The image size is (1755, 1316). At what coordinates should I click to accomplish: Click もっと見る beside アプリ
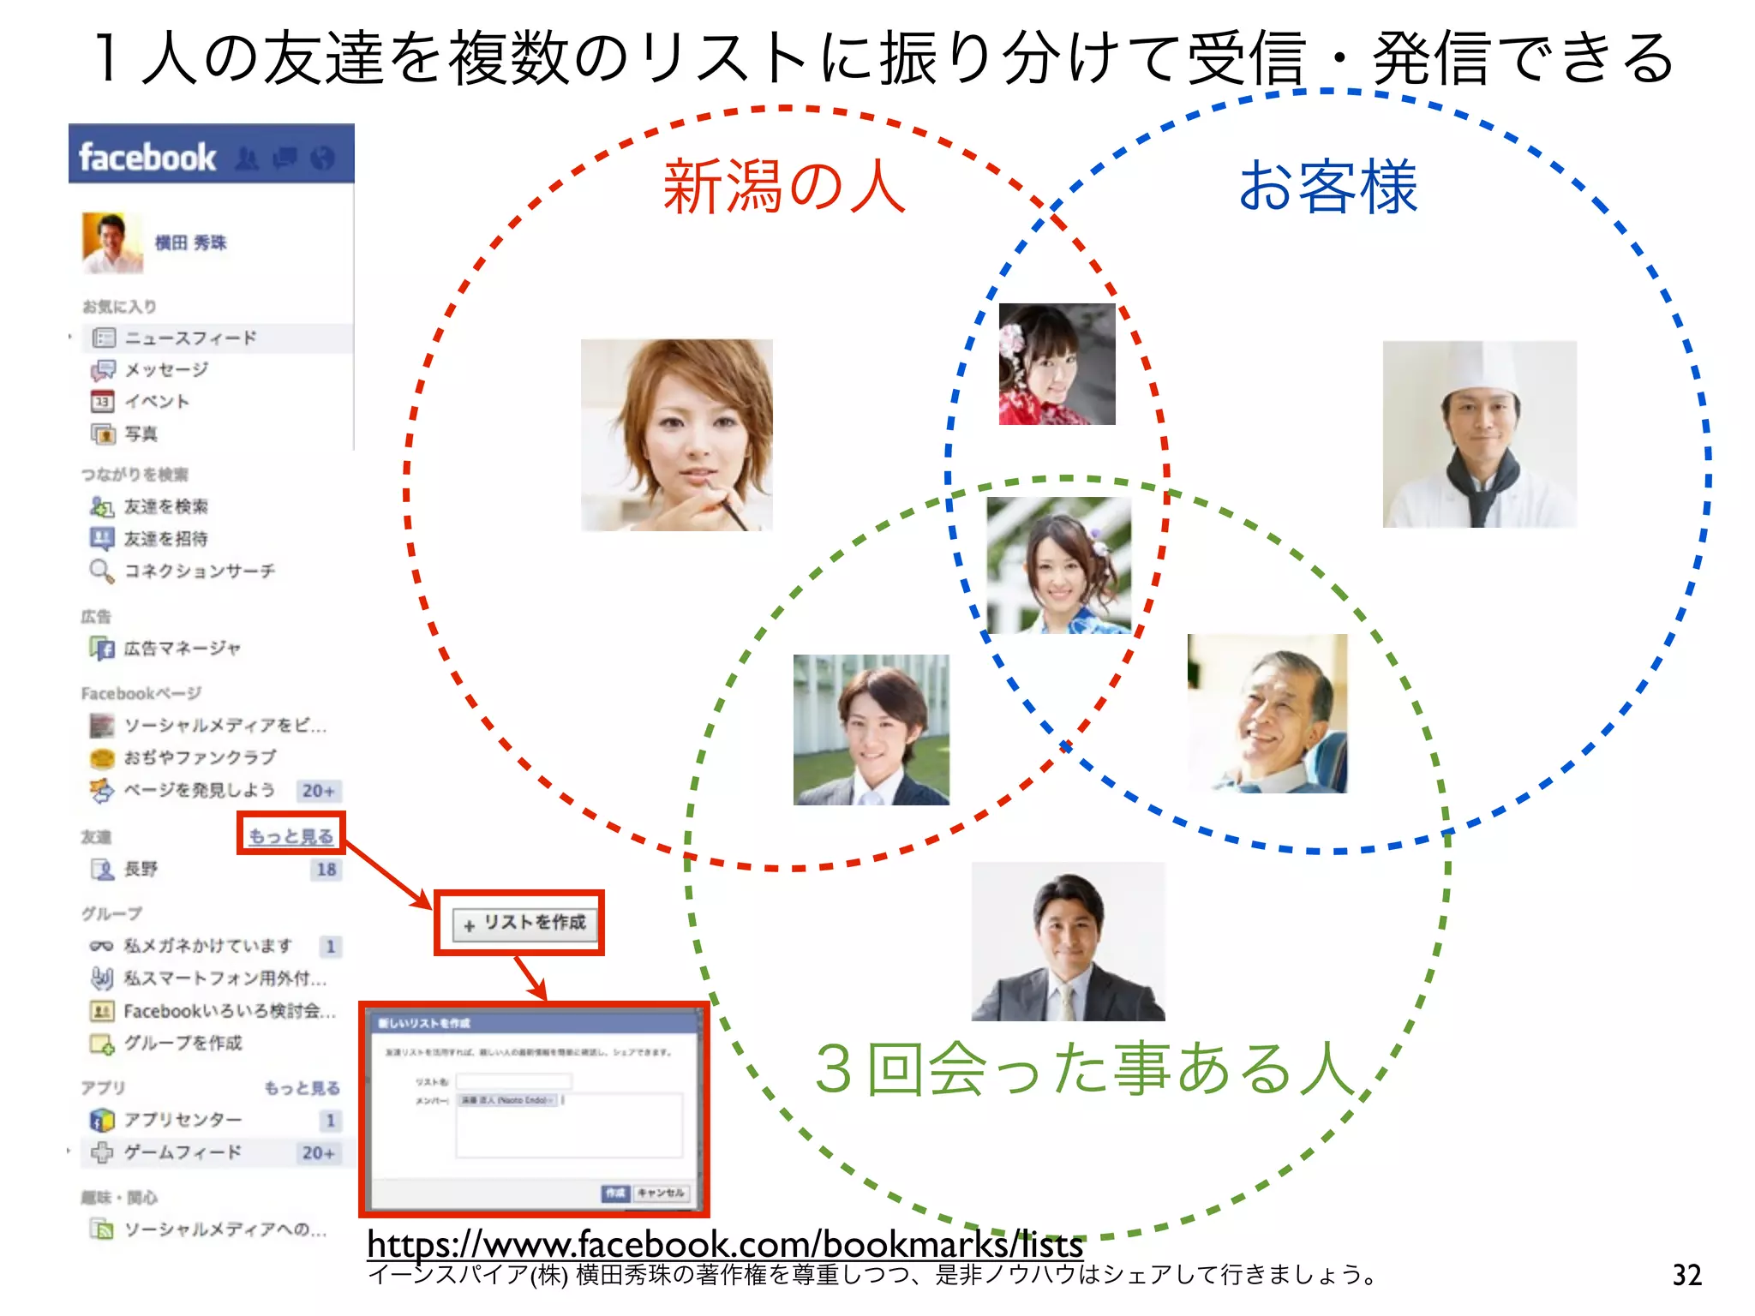point(302,1088)
